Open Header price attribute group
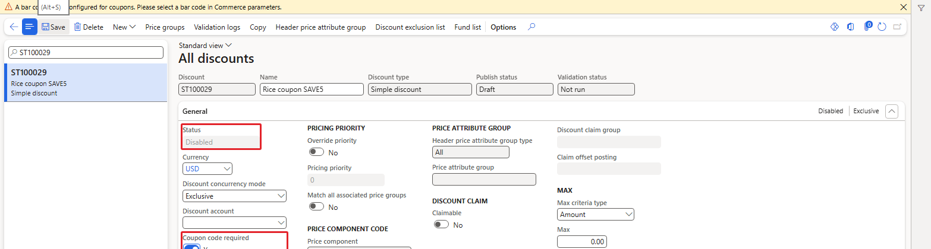Screen dimensions: 931x249 tap(320, 27)
